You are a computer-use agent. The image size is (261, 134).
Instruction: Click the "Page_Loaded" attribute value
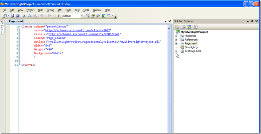pyautogui.click(x=57, y=38)
